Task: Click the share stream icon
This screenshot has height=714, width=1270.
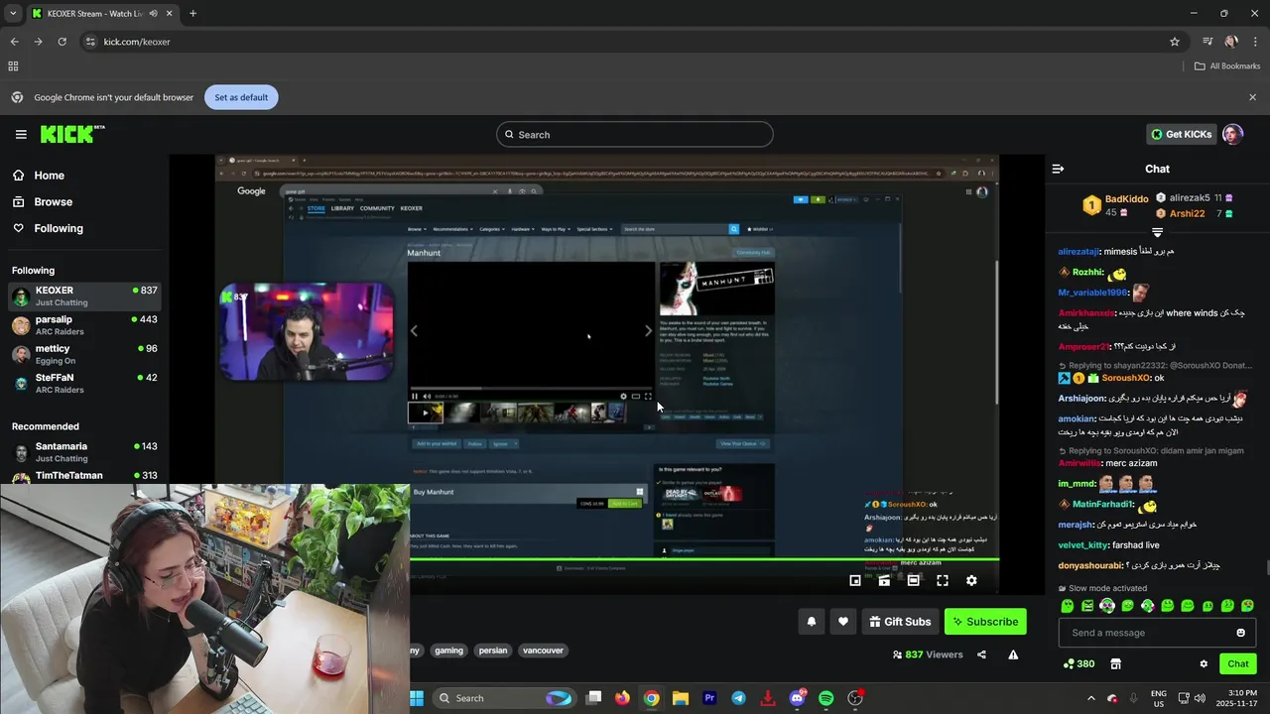Action: 981,654
